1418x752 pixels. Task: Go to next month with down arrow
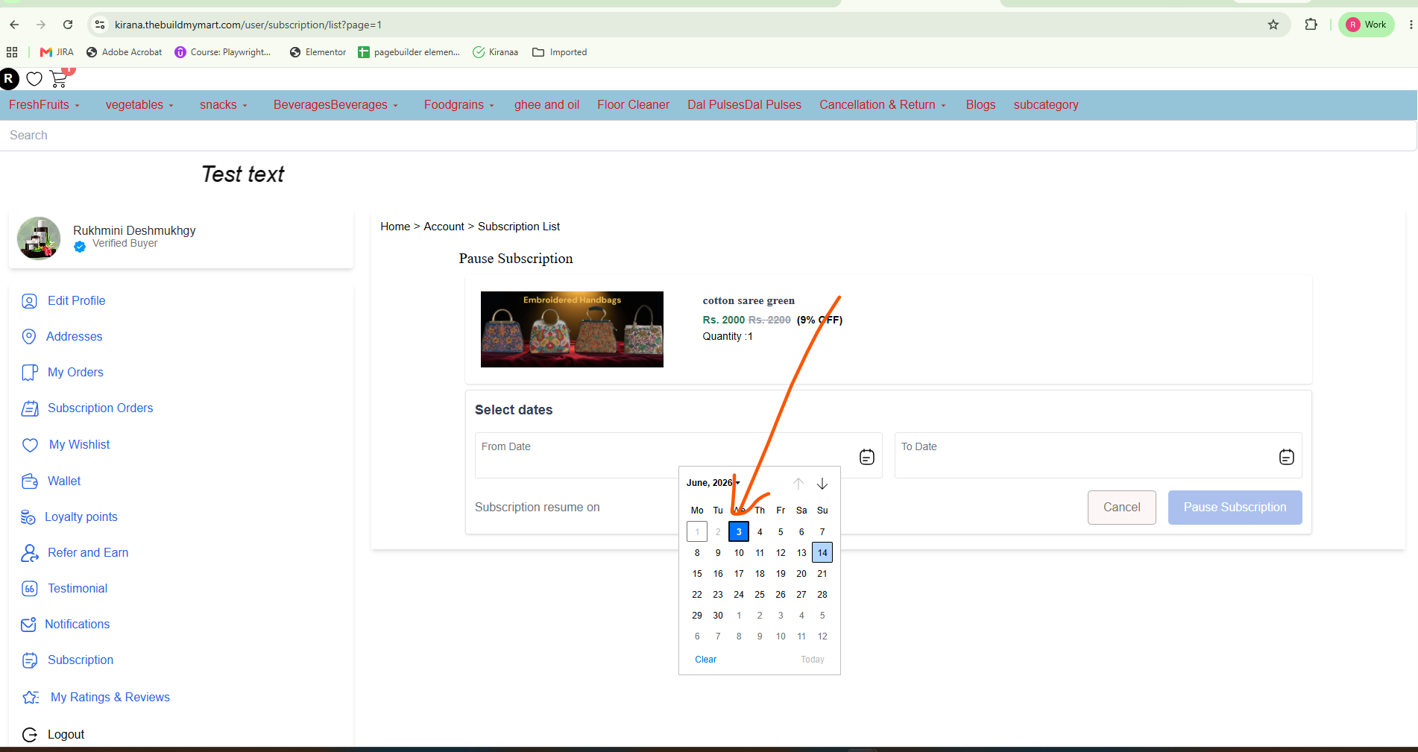(822, 484)
